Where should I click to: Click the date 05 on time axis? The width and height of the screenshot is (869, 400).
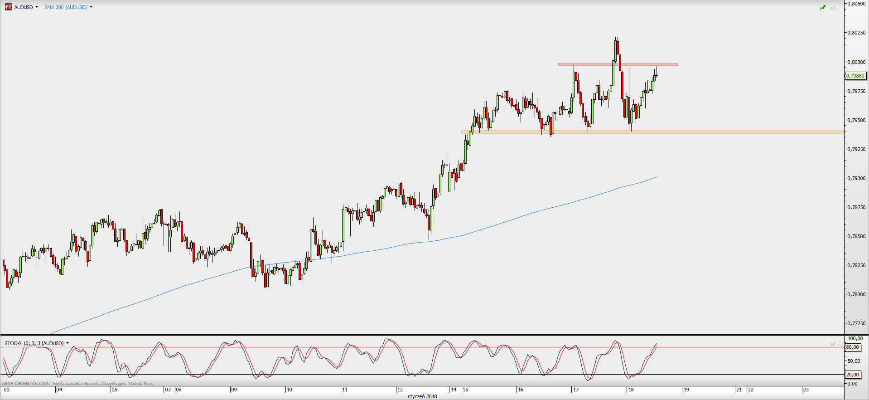click(x=114, y=390)
